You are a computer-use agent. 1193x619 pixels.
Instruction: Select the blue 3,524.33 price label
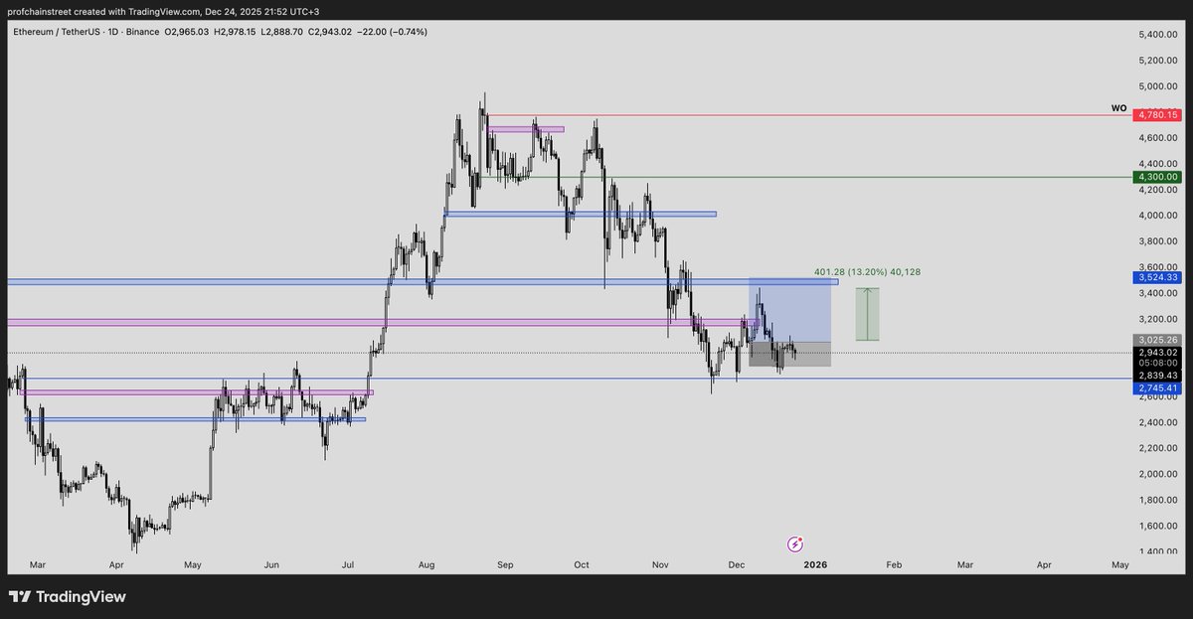1158,278
